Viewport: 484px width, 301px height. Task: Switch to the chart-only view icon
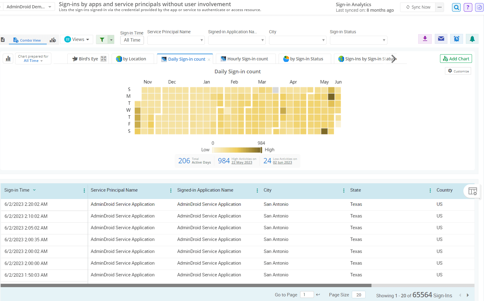53,40
